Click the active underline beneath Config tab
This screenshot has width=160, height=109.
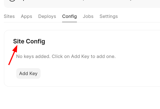click(x=69, y=22)
